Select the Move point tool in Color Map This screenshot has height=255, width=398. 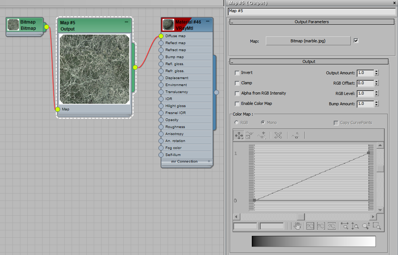[239, 135]
